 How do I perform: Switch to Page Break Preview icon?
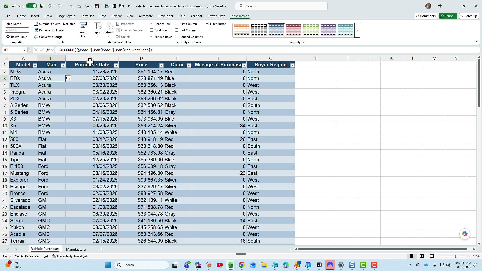[x=432, y=256]
